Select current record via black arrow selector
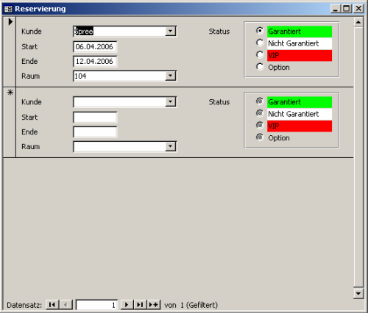Viewport: 368px width, 313px height. (x=10, y=51)
